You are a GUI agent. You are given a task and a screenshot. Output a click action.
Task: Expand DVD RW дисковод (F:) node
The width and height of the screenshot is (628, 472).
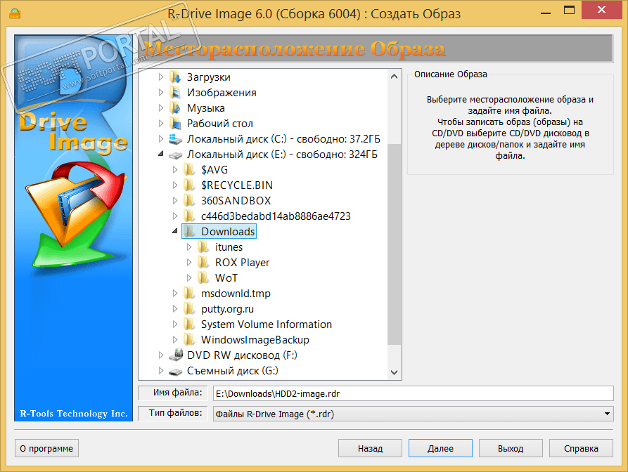point(161,355)
